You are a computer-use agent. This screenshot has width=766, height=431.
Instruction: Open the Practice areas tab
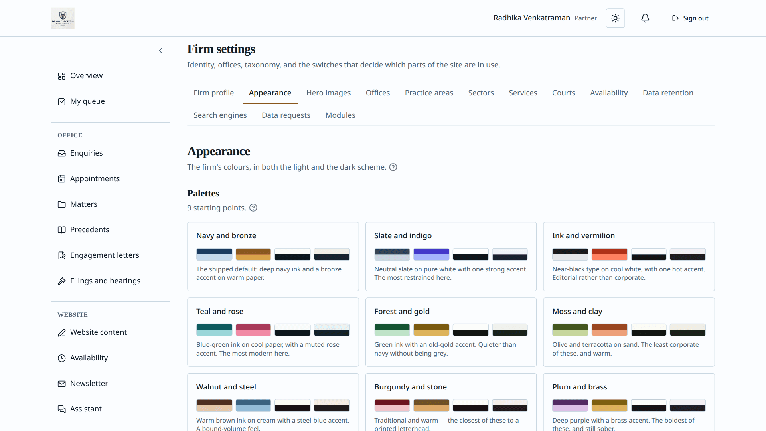tap(429, 93)
